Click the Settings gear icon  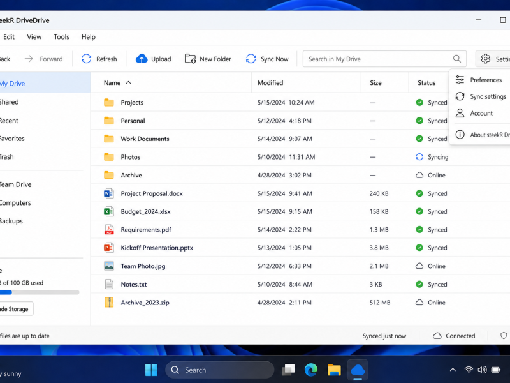click(485, 59)
